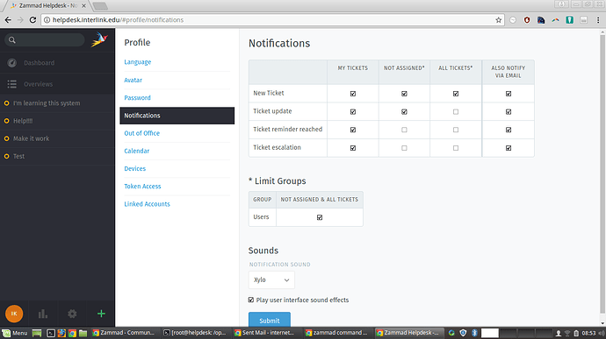Click the browser address bar
The width and height of the screenshot is (606, 339).
[272, 20]
